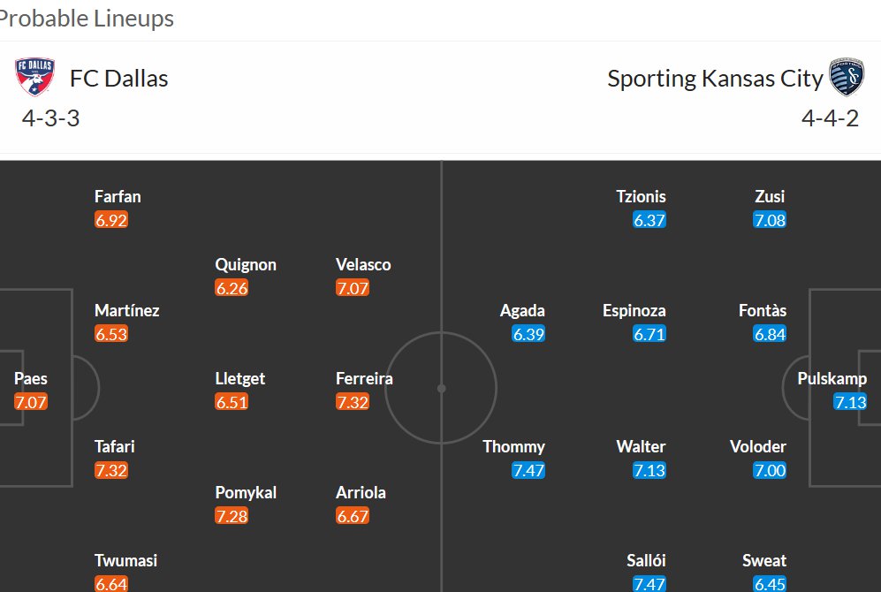This screenshot has width=881, height=592.
Task: Click Tafari's 7.32 rating badge
Action: [111, 470]
